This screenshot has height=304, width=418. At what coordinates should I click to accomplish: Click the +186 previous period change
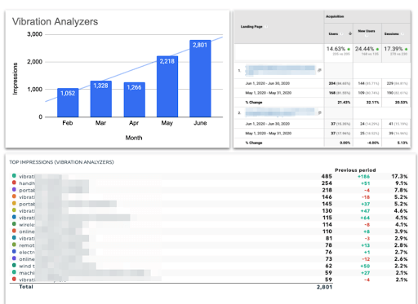(364, 177)
